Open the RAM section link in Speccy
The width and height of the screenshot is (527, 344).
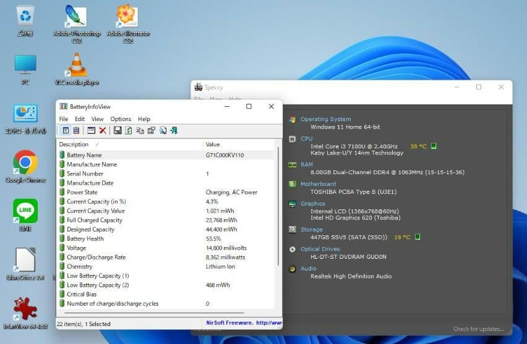[307, 164]
